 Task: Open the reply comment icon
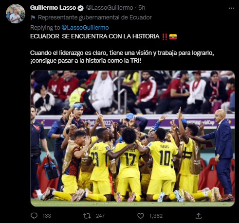click(x=34, y=216)
